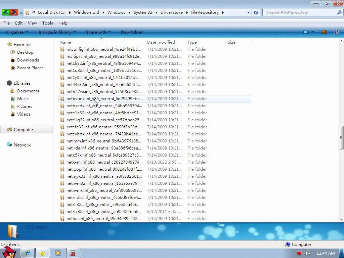
Task: Click the Libraries icon in sidebar
Action: pos(9,83)
